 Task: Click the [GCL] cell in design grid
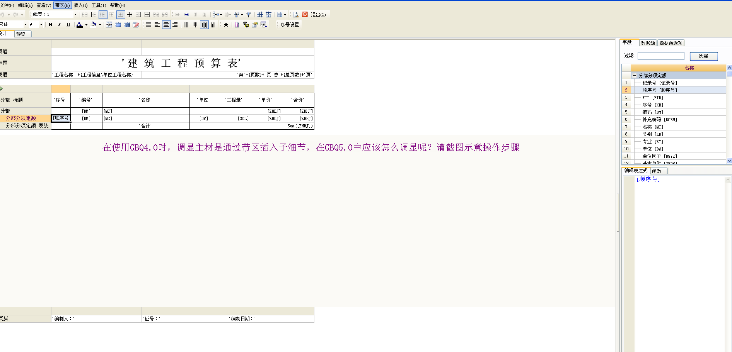point(234,118)
